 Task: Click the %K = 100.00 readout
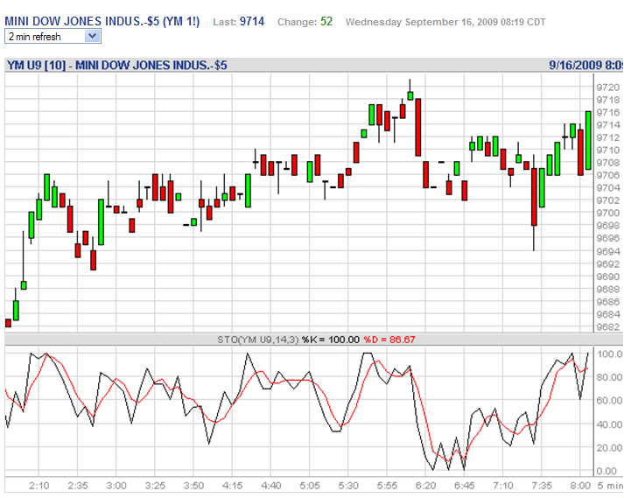[x=330, y=340]
